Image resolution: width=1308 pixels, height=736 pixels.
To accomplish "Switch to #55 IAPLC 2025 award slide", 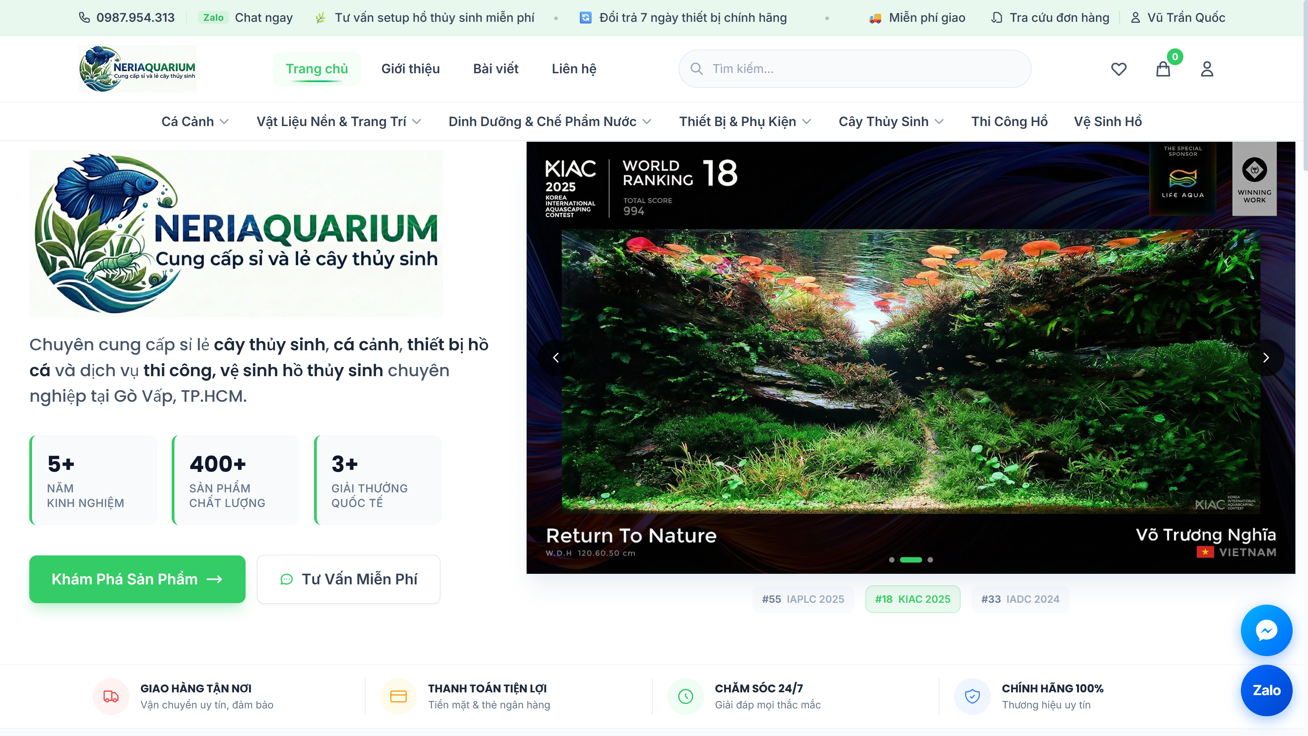I will 803,599.
